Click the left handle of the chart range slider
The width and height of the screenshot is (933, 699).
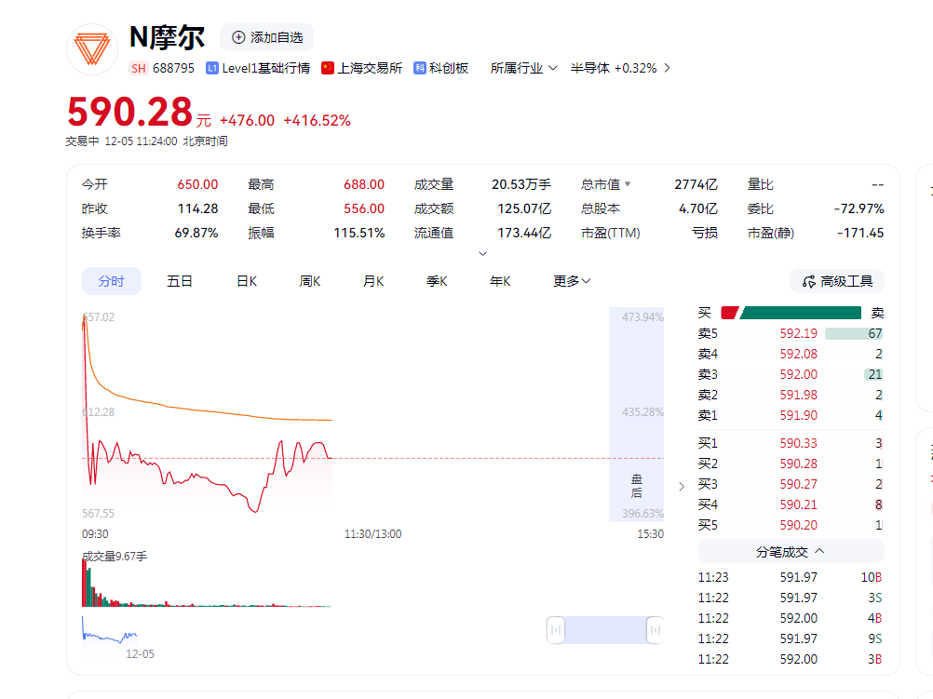point(556,630)
